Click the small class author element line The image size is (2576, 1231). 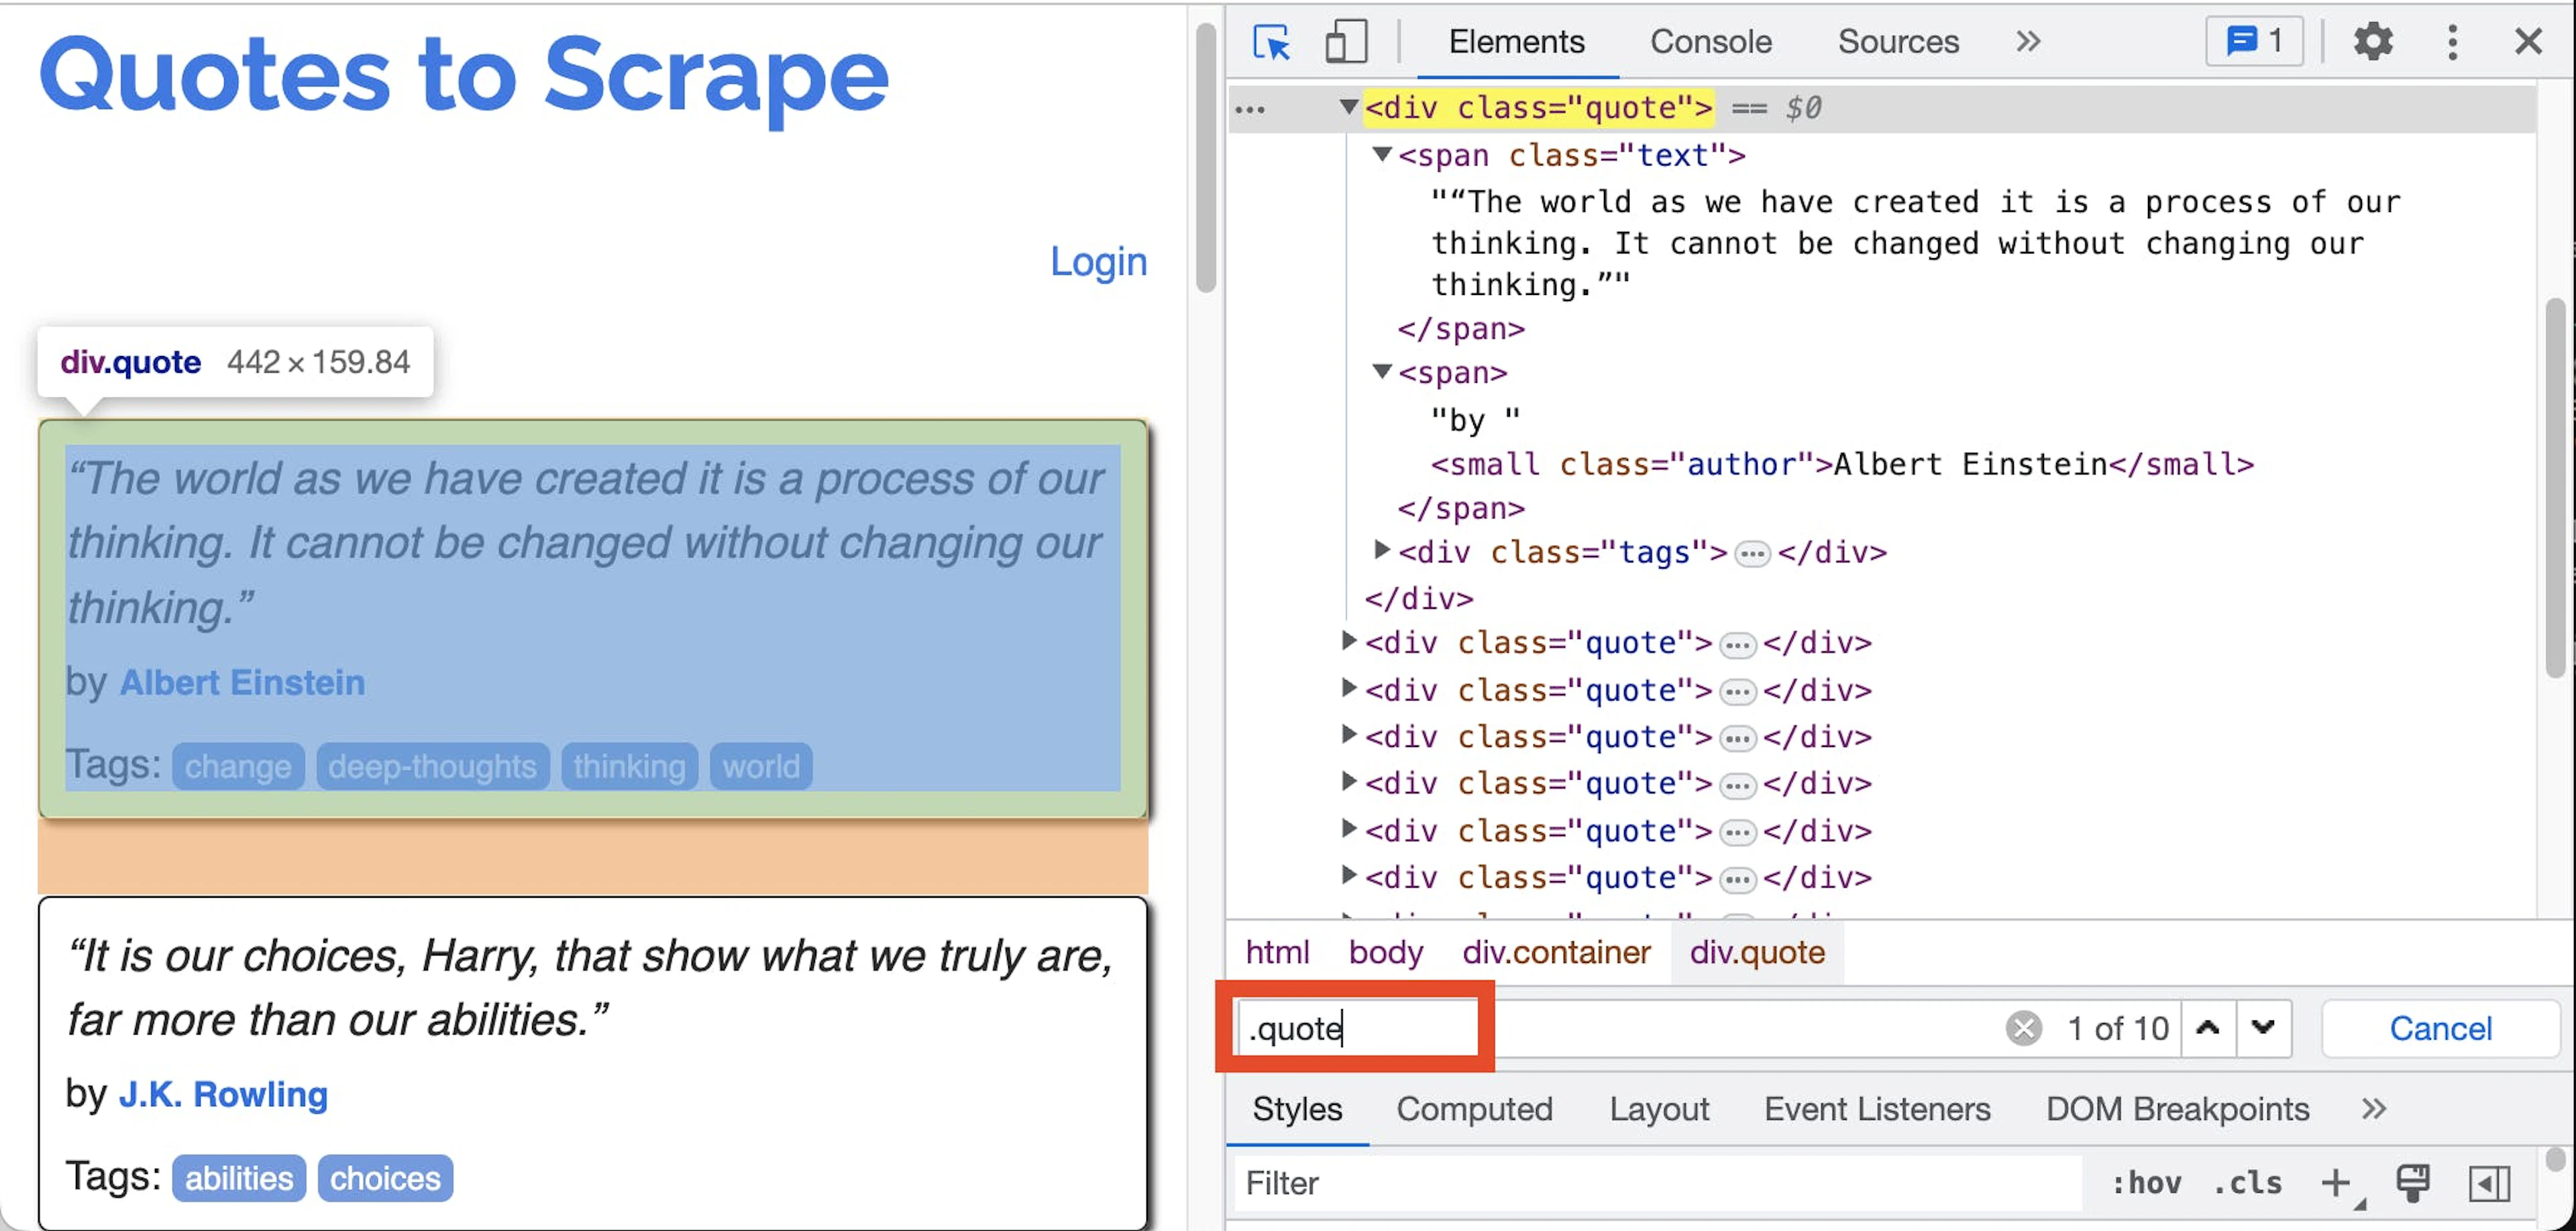click(1842, 465)
